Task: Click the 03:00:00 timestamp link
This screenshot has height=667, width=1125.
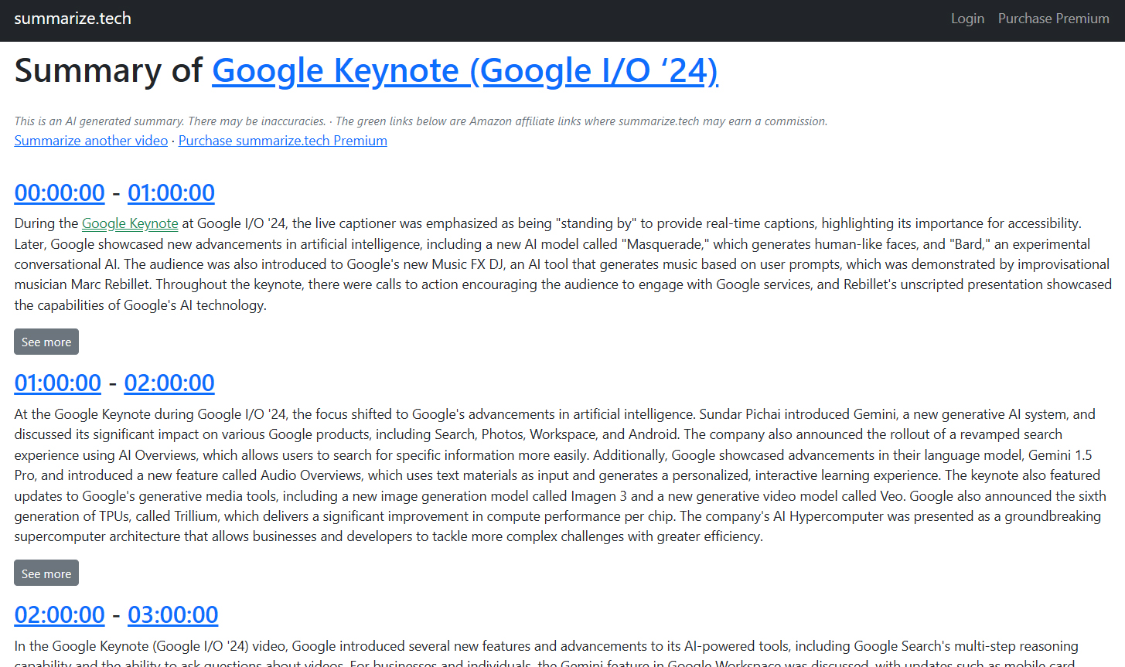Action: pos(172,614)
